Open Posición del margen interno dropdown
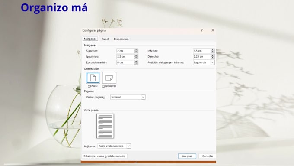Viewport: 294px width, 166px height. click(x=204, y=62)
